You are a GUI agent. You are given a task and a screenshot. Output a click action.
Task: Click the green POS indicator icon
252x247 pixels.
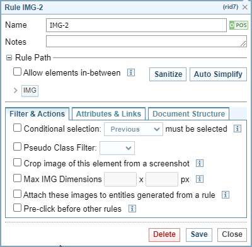coord(238,25)
